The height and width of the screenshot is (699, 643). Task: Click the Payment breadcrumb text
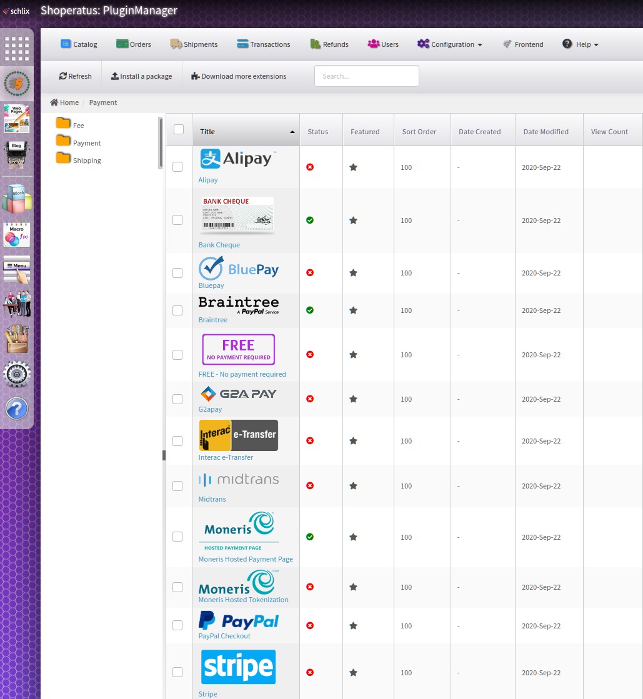coord(103,102)
